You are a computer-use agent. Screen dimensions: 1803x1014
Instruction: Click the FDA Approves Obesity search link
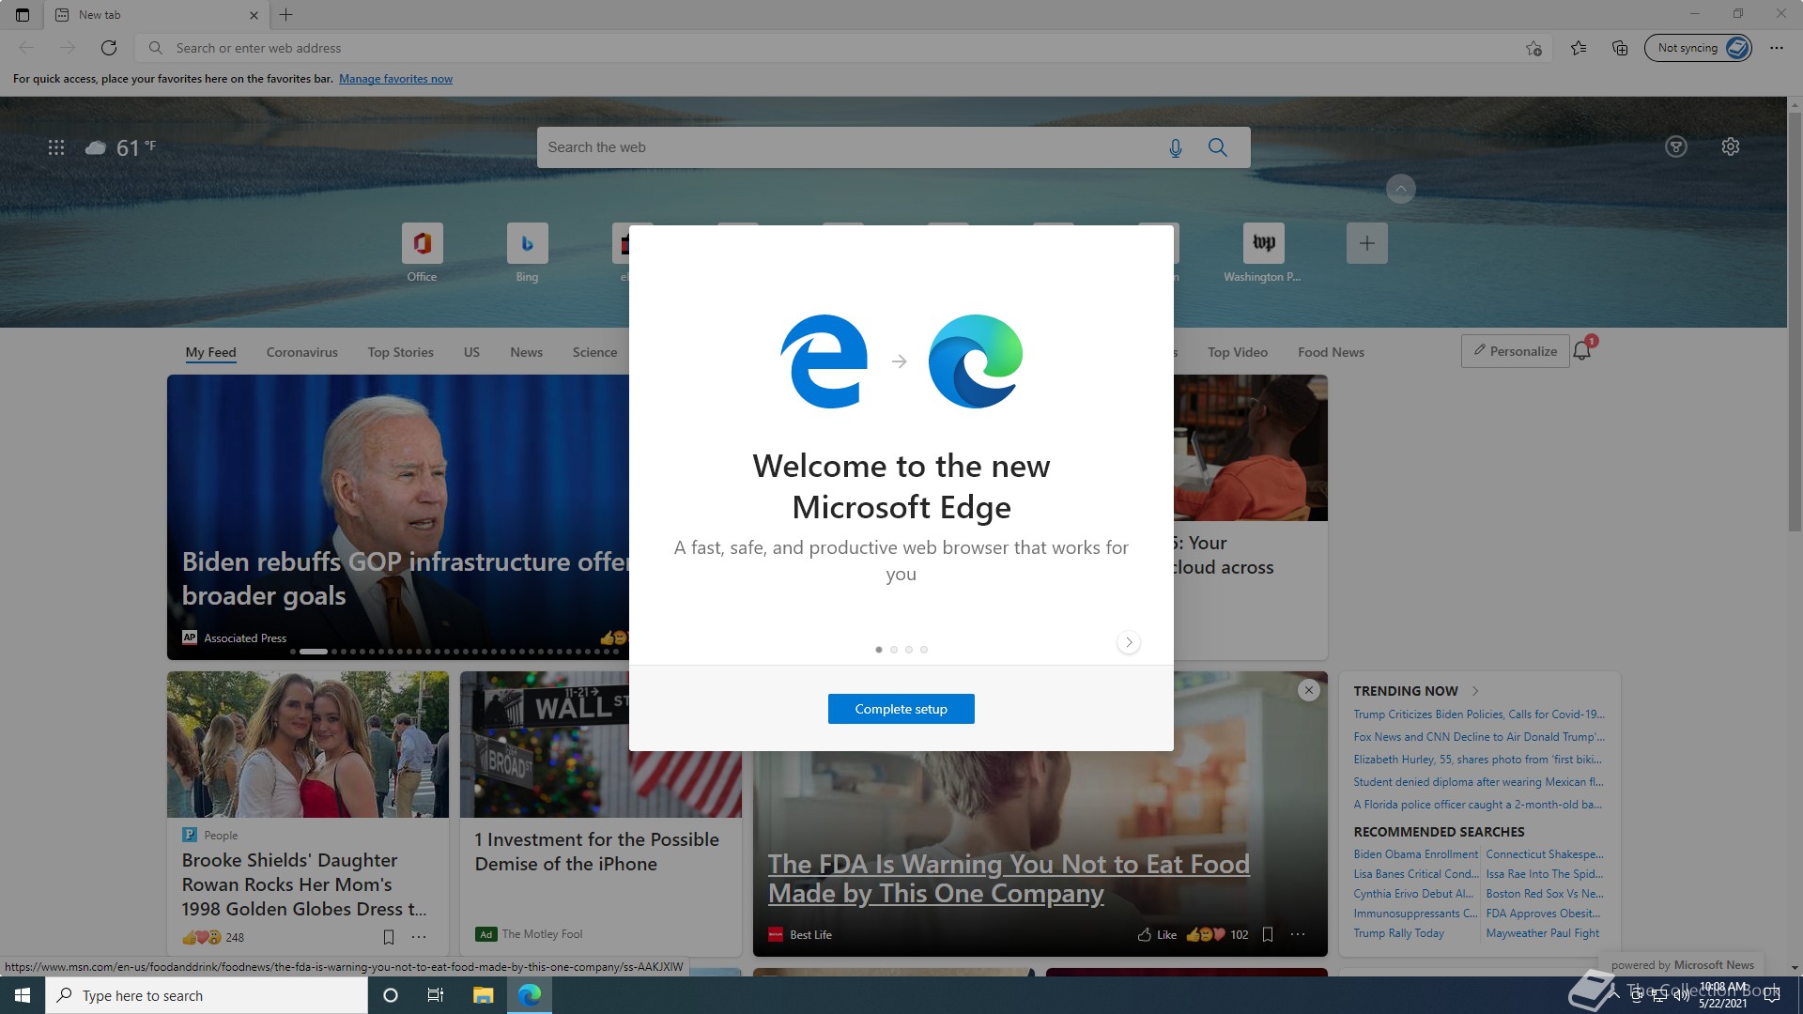click(x=1545, y=914)
